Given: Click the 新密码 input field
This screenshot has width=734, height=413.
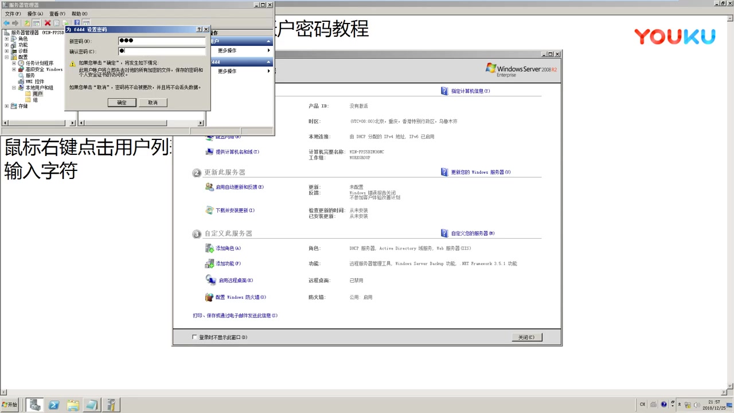Looking at the screenshot, I should tap(162, 41).
